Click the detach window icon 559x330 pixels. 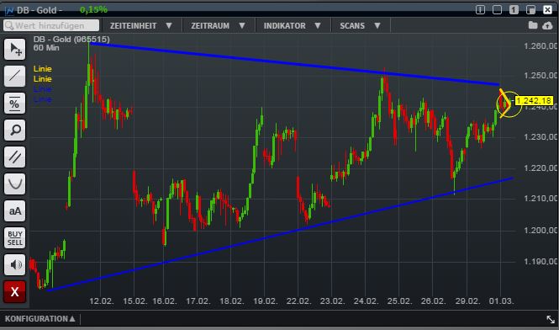[x=530, y=9]
